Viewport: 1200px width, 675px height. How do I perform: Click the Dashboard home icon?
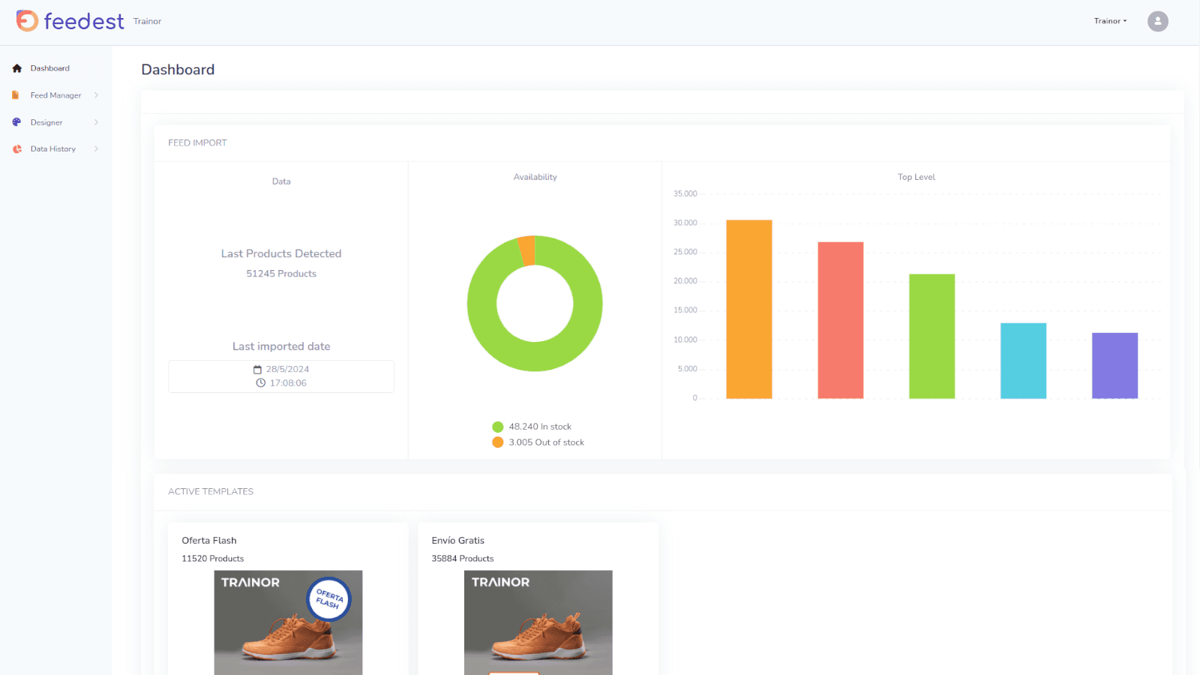pyautogui.click(x=17, y=68)
